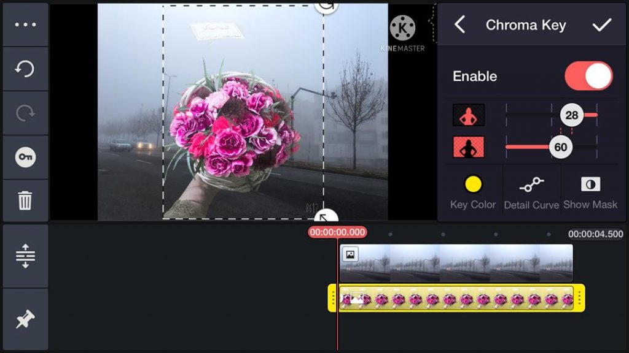Click the resize handle at bottom of selection
Screen dimensions: 629x353
(326, 218)
